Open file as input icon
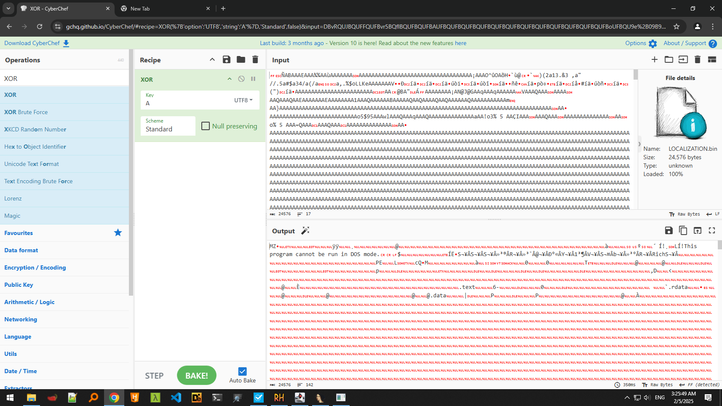Viewport: 722px width, 406px height. pos(683,60)
